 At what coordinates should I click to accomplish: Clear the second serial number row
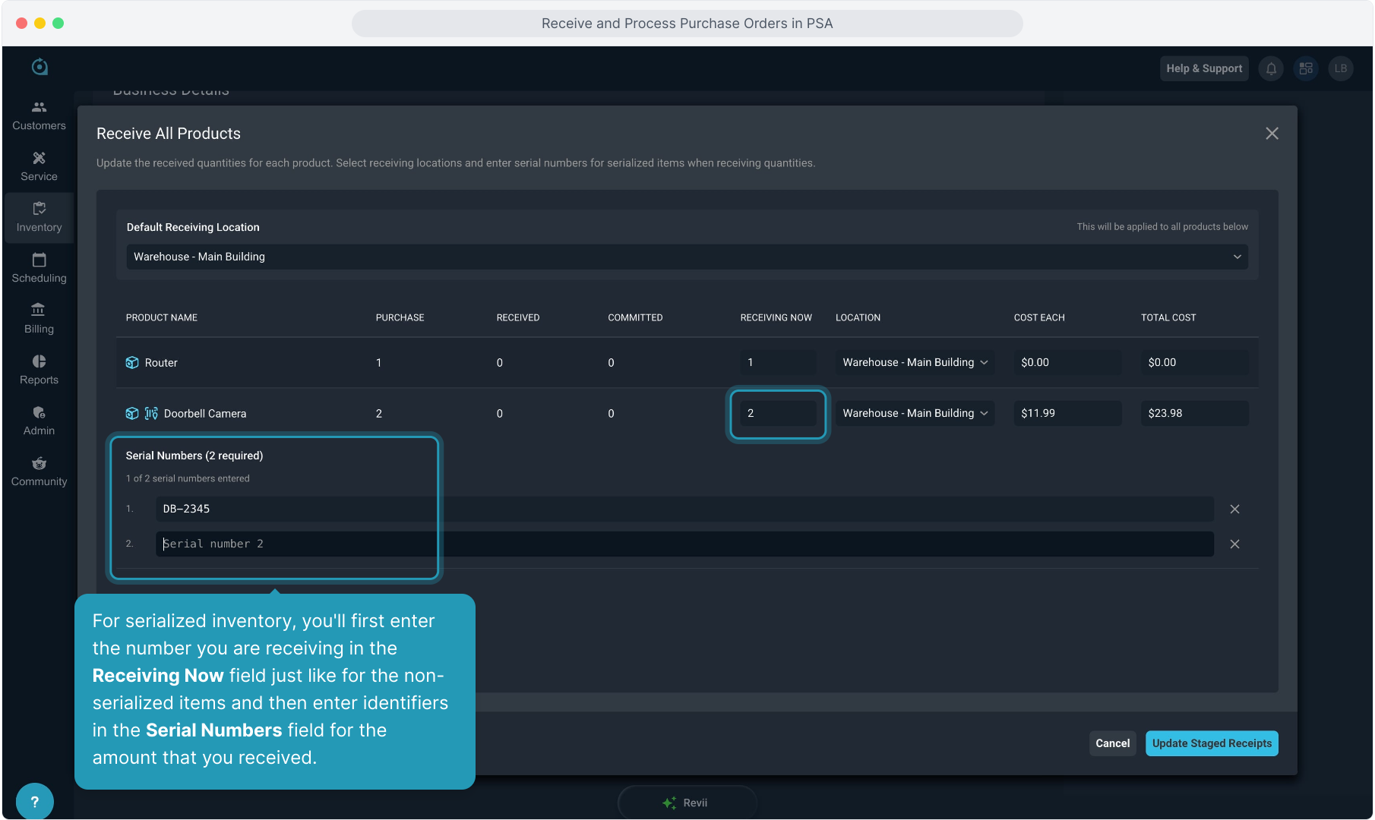point(1234,544)
